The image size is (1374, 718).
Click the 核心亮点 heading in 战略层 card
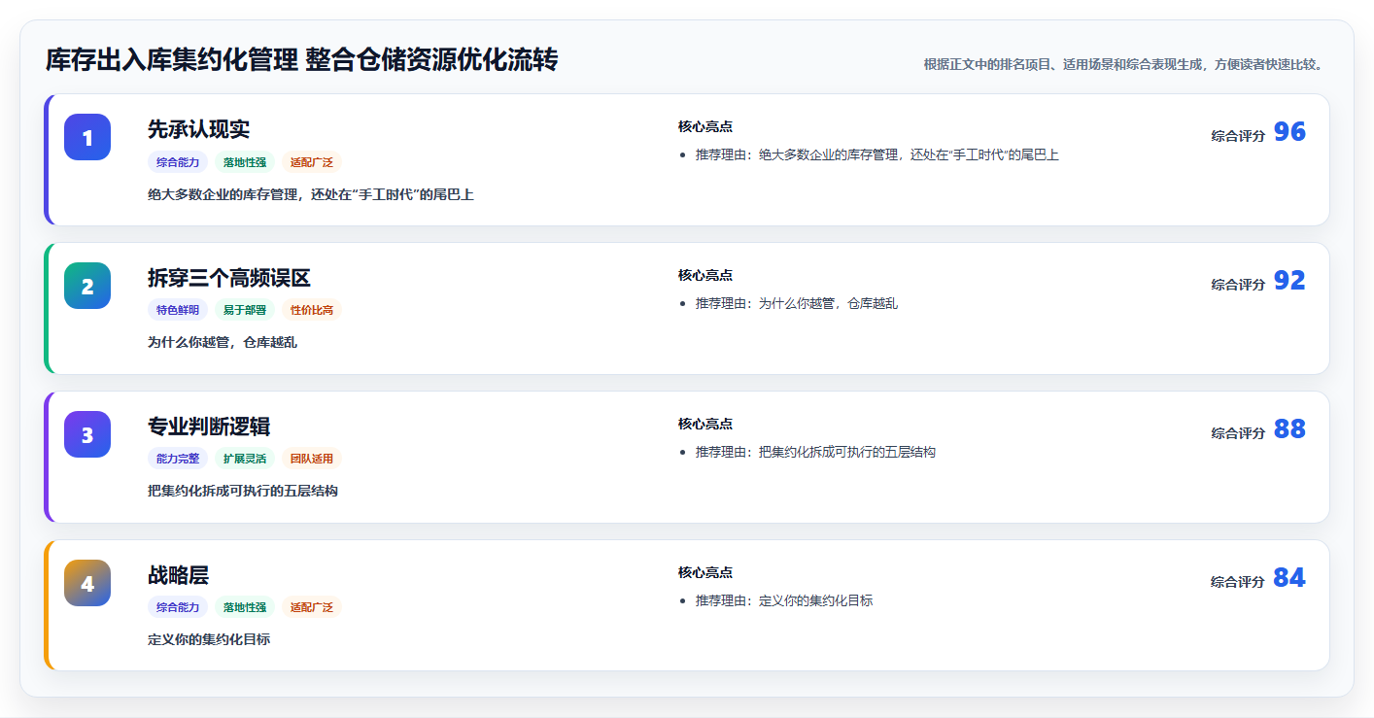coord(705,572)
